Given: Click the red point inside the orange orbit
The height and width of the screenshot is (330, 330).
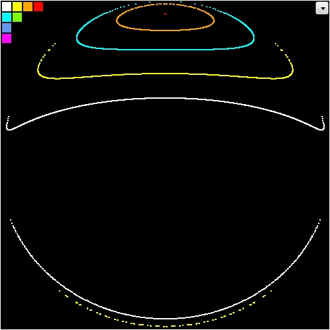Looking at the screenshot, I should pyautogui.click(x=165, y=14).
